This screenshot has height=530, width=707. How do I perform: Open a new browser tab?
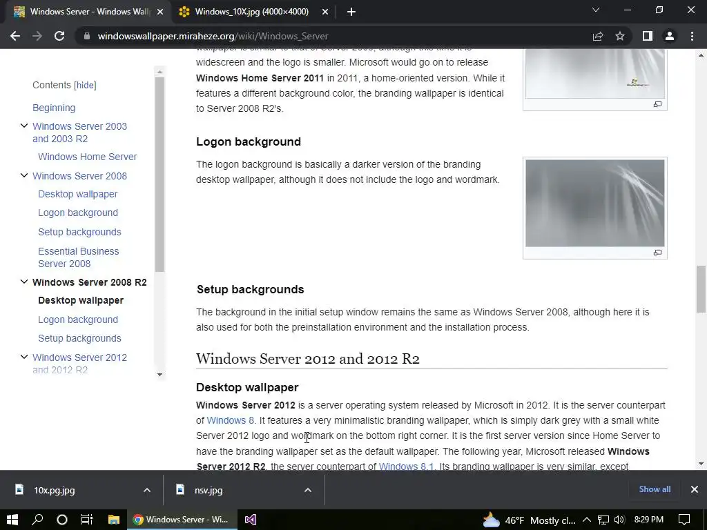tap(351, 12)
